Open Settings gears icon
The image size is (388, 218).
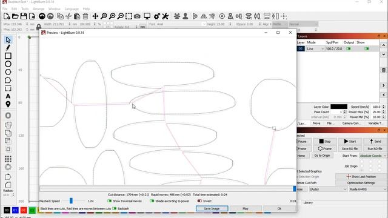[x=157, y=16]
